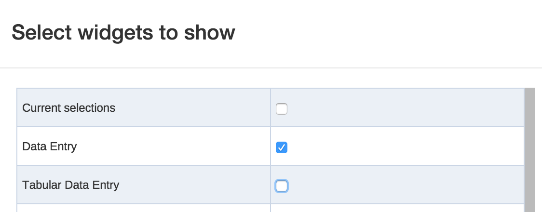Screen dimensions: 542x212
Task: Click blank header area right of the title
Action: point(386,33)
